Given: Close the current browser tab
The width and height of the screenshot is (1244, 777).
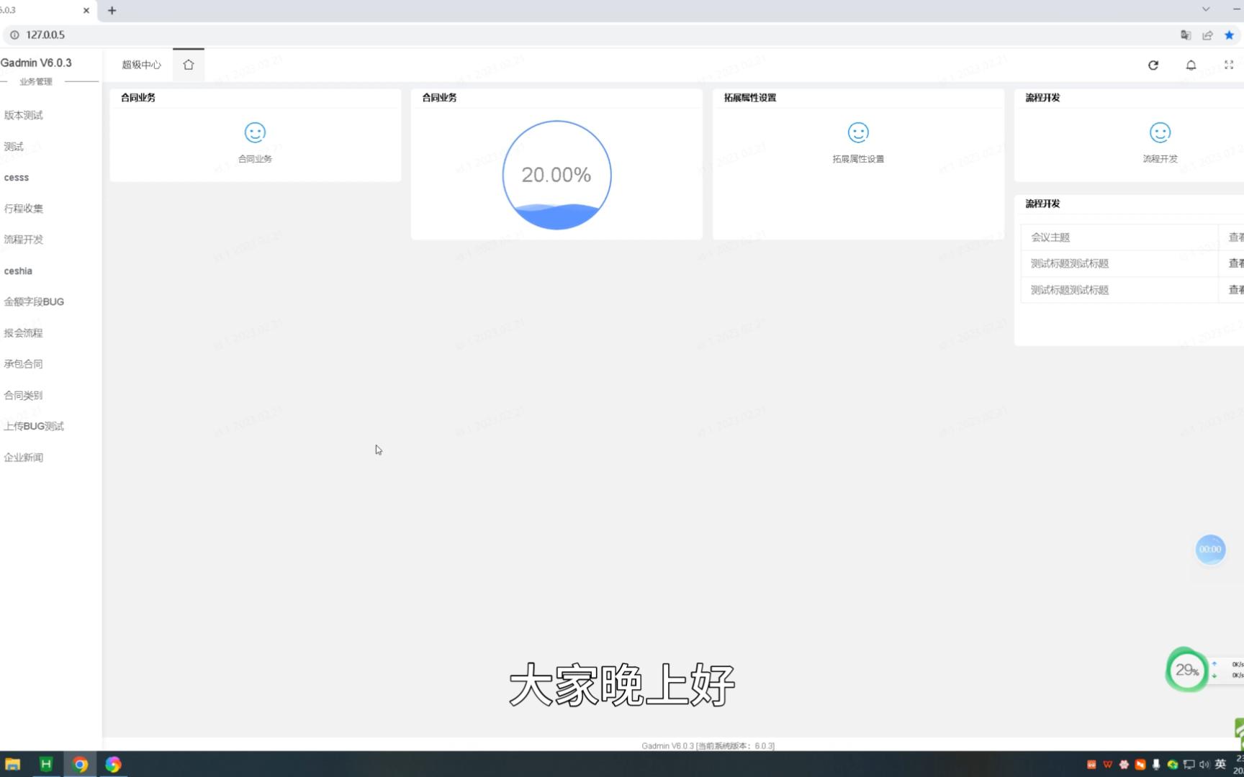Looking at the screenshot, I should click(x=86, y=10).
